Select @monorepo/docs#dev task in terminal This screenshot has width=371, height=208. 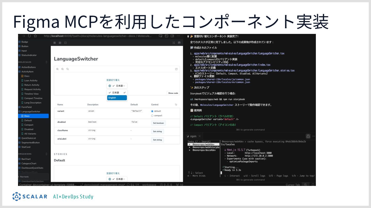pyautogui.click(x=204, y=150)
